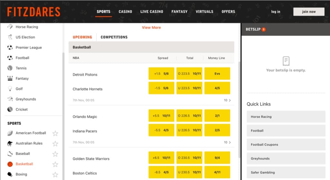The height and width of the screenshot is (180, 330).
Task: Select Golden State Warriors +6.5 spread
Action: tap(161, 158)
